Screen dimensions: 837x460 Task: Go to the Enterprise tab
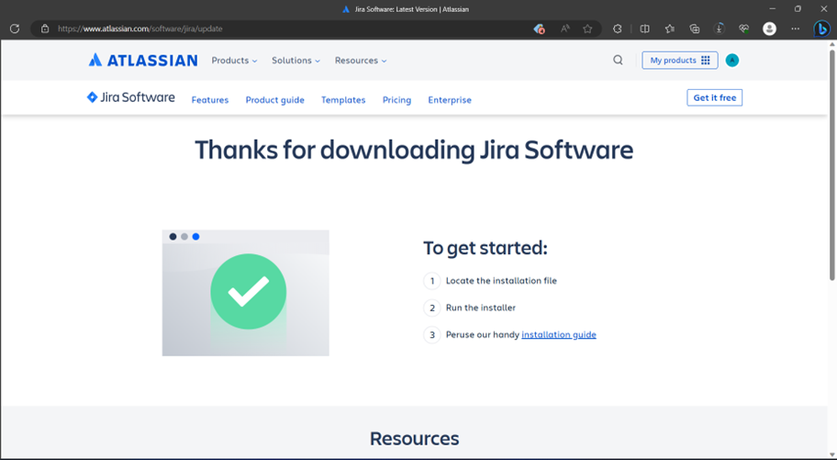click(x=450, y=100)
